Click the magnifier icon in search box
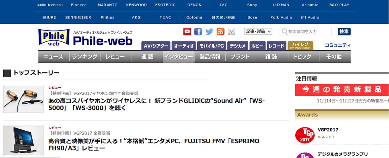This screenshot has height=158, width=389. pyautogui.click(x=284, y=32)
